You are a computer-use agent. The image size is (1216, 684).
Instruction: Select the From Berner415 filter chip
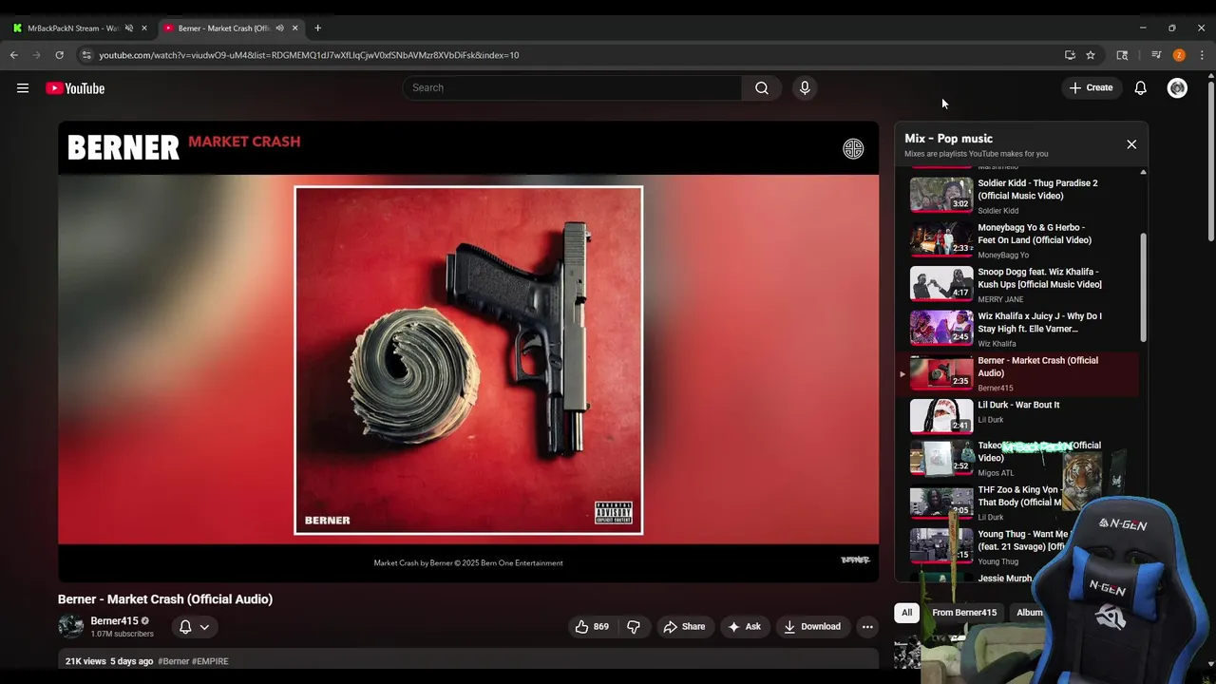click(964, 613)
